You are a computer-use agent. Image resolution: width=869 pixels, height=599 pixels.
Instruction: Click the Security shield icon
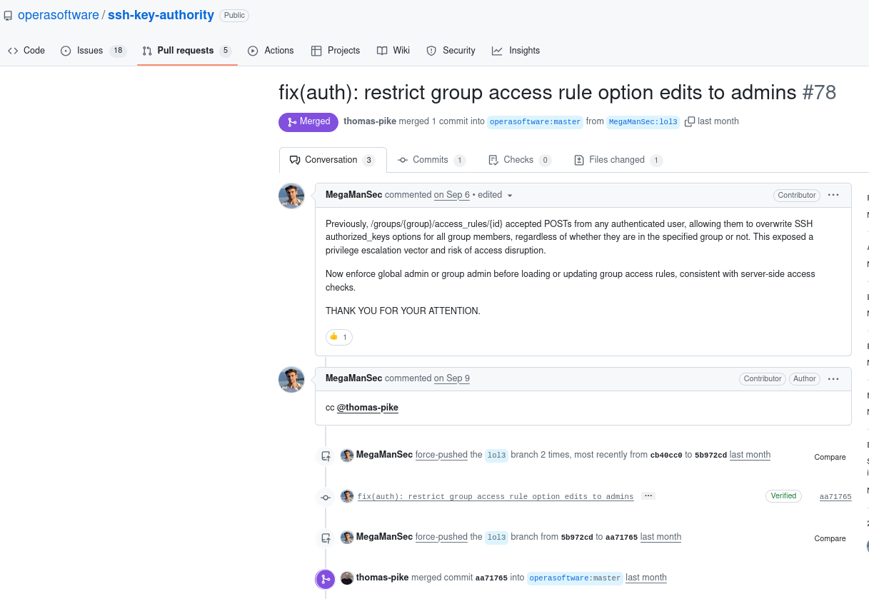[x=431, y=50]
